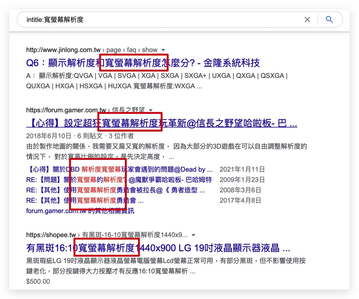Click the blue magnifier search icon
The image size is (359, 299).
329,20
